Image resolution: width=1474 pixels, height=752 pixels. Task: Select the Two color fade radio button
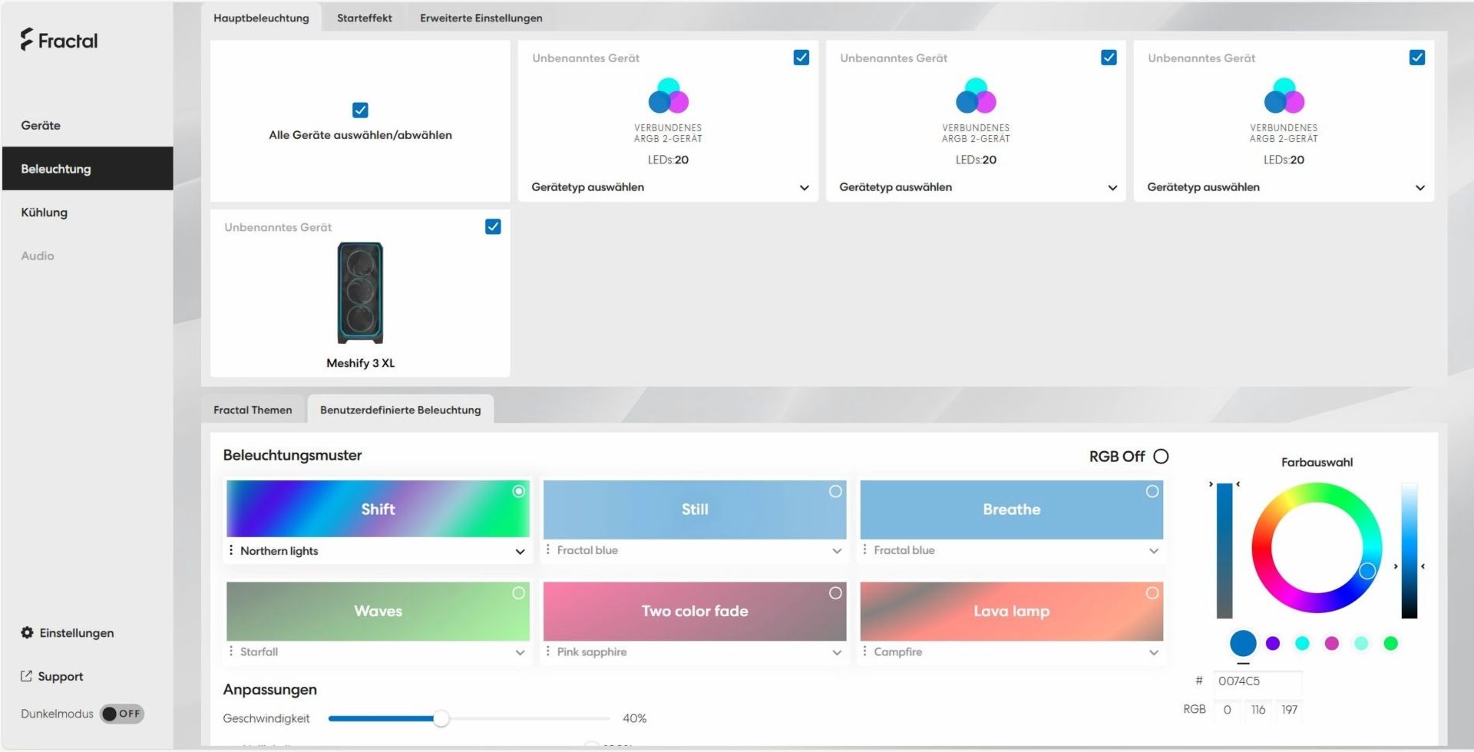point(835,593)
